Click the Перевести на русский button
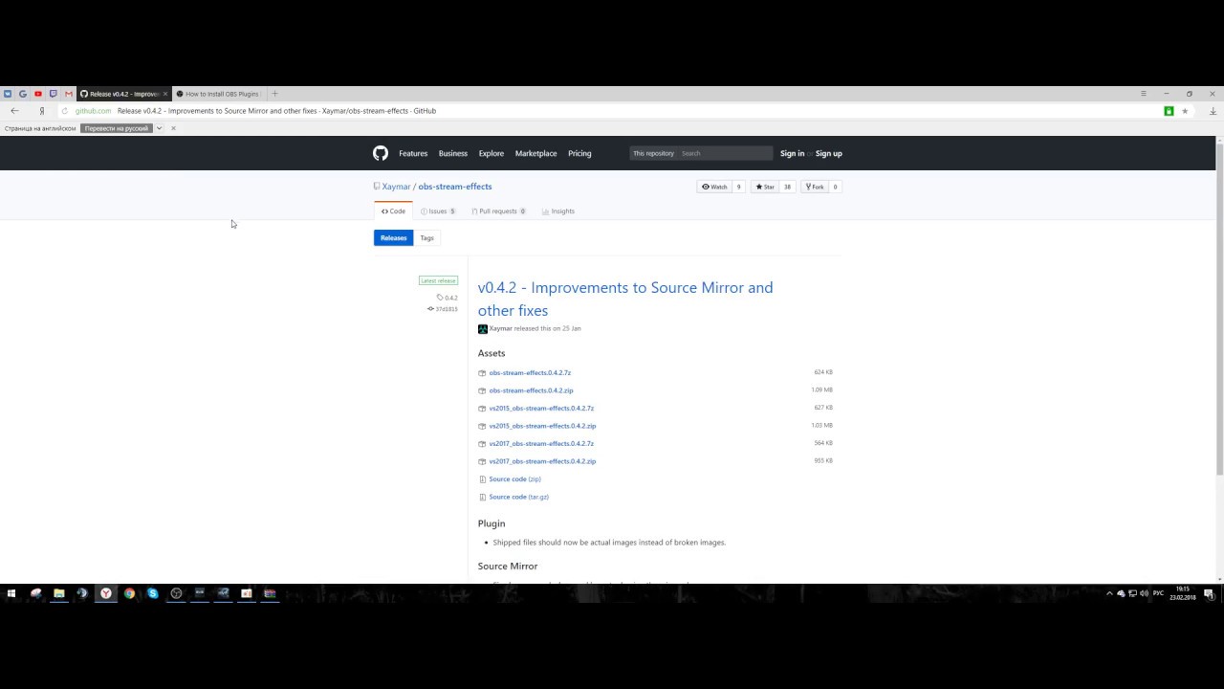This screenshot has width=1224, height=689. 117,128
